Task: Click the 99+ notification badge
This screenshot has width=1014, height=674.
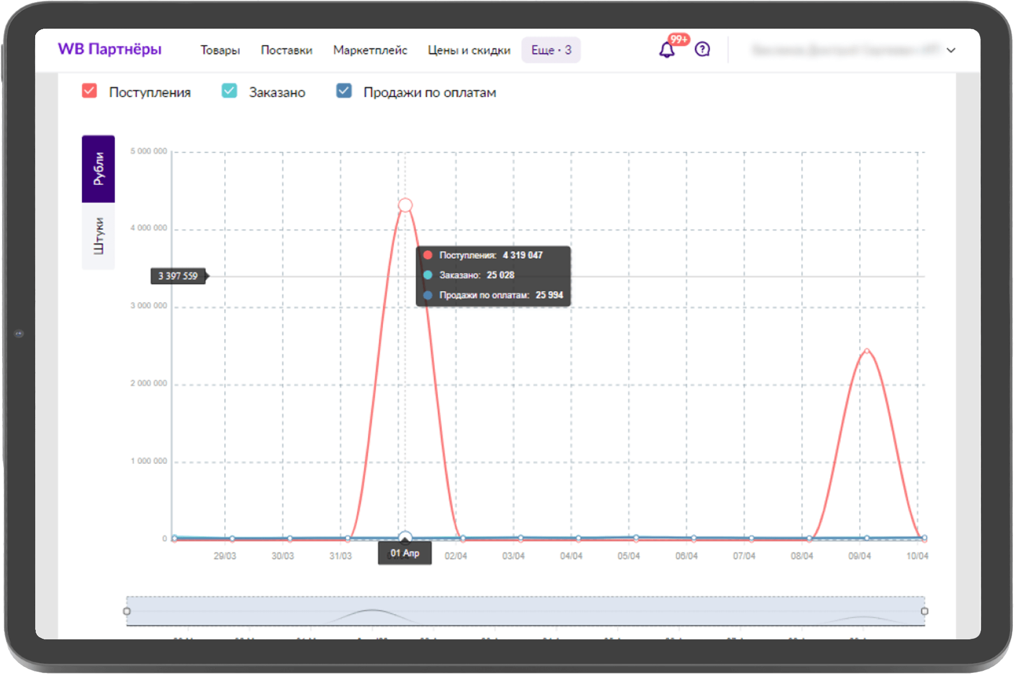Action: coord(678,40)
